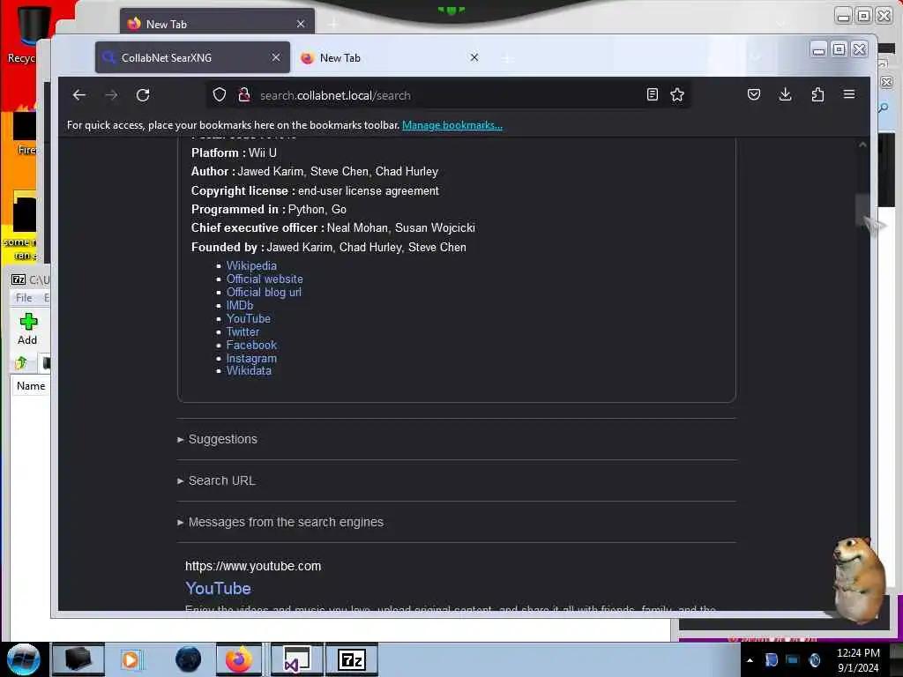
Task: Open the File menu in 7-Zip window
Action: click(x=24, y=298)
